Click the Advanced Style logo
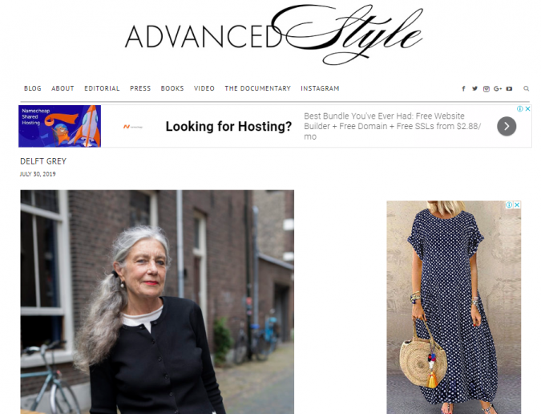541x414 pixels. pyautogui.click(x=273, y=34)
